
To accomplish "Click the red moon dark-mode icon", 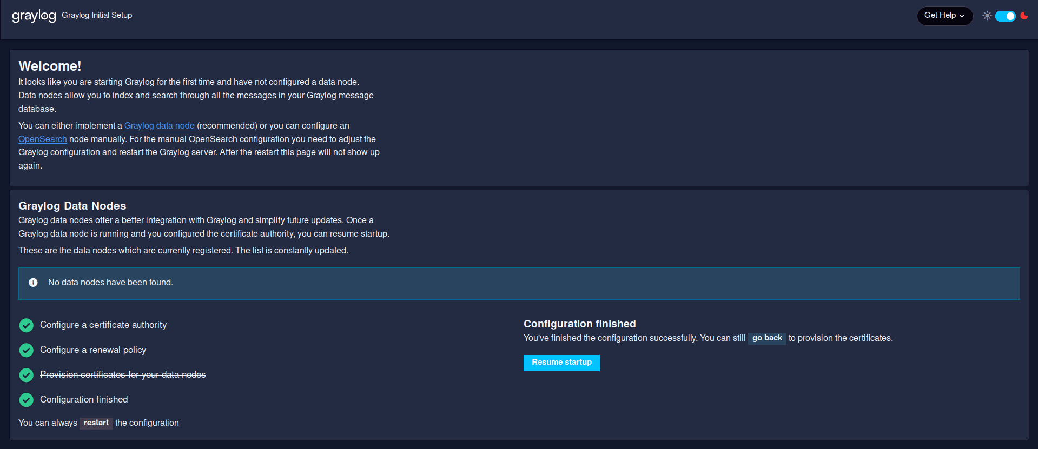I will click(1024, 16).
